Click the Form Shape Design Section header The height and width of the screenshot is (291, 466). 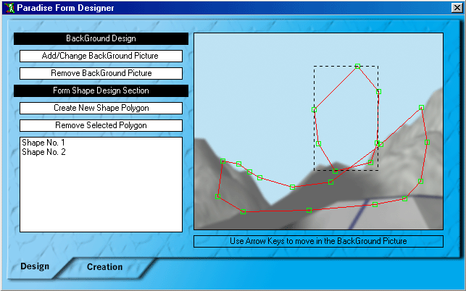tap(101, 90)
